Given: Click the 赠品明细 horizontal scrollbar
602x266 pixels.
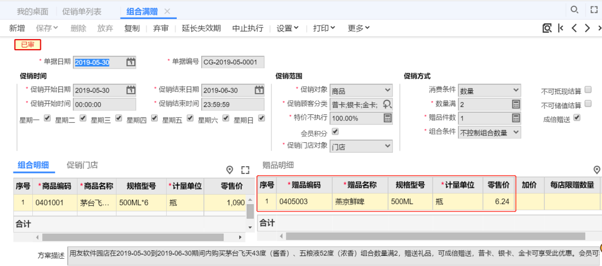Looking at the screenshot, I should click(435, 236).
